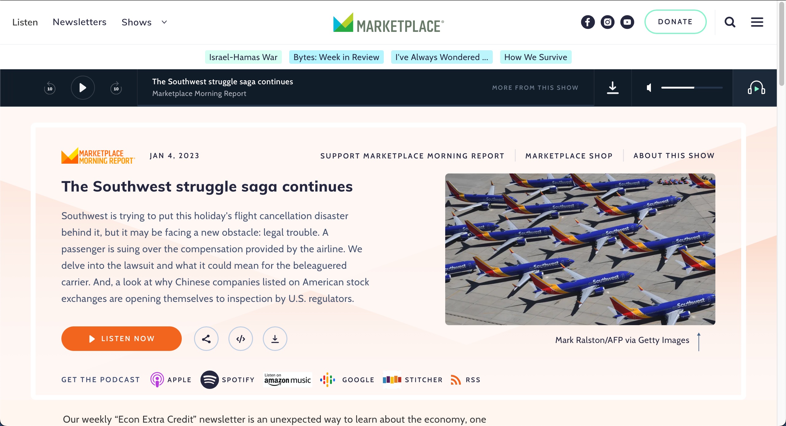Image resolution: width=786 pixels, height=426 pixels.
Task: Open the search magnifier icon
Action: point(730,22)
